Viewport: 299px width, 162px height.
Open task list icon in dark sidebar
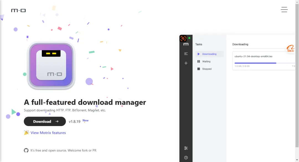[x=186, y=54]
